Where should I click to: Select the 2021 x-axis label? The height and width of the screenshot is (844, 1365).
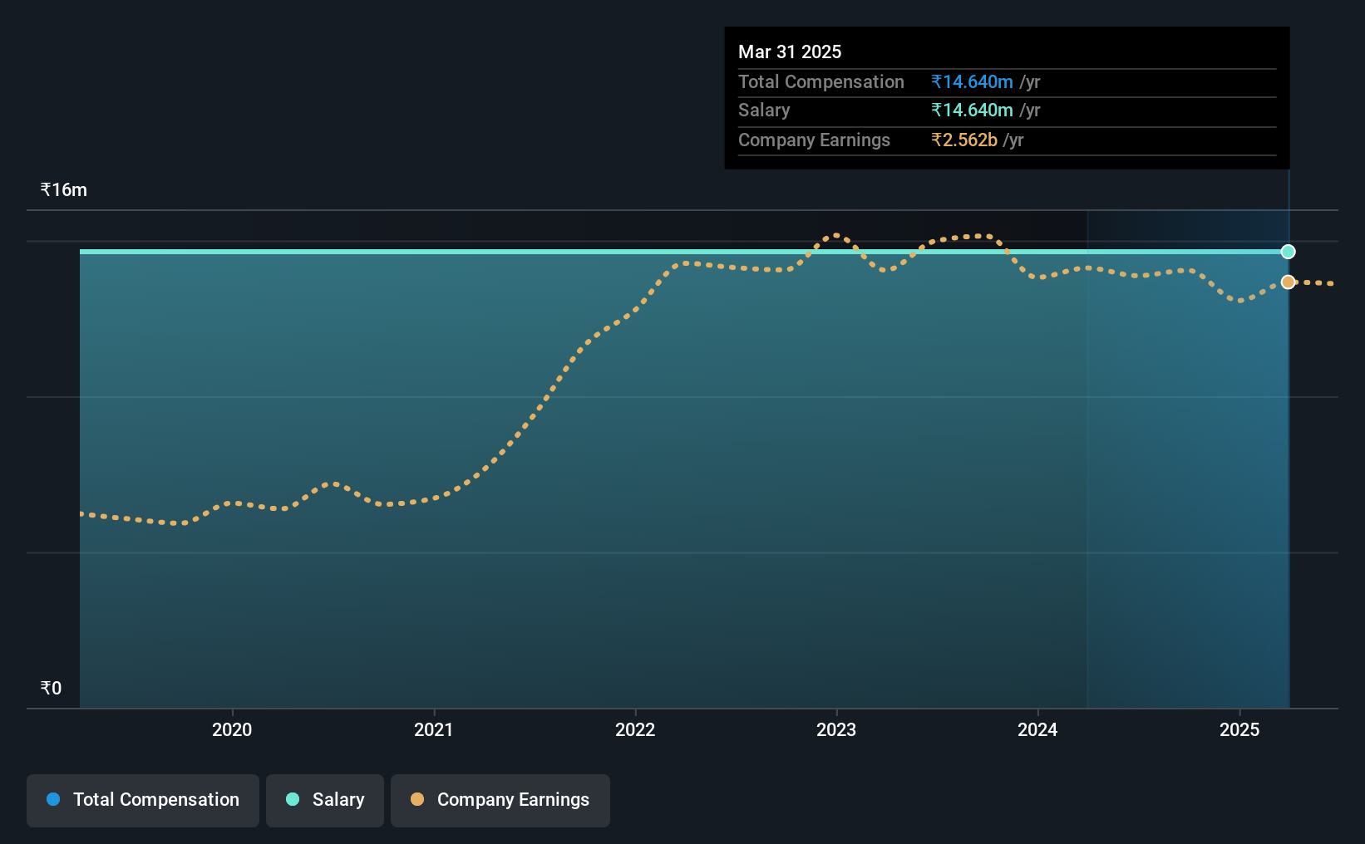[434, 729]
